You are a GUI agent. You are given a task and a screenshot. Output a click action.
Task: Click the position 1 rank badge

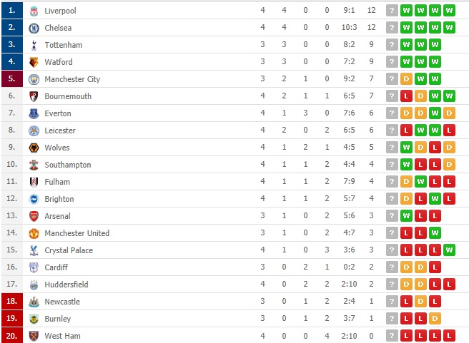(x=11, y=11)
